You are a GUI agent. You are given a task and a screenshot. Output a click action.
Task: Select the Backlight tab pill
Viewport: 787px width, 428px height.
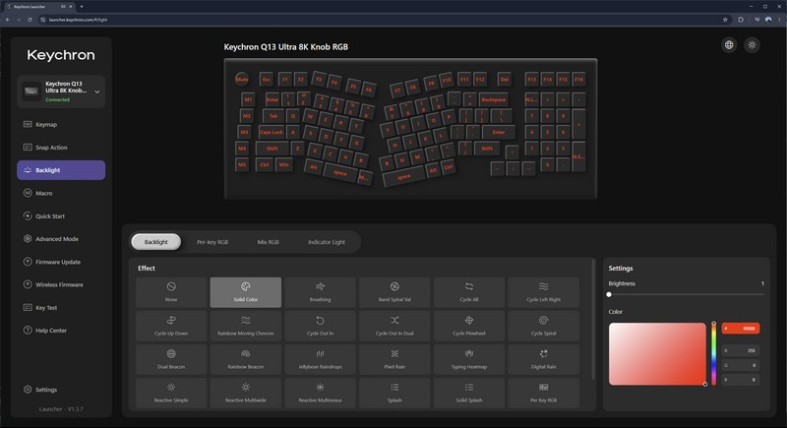click(156, 242)
